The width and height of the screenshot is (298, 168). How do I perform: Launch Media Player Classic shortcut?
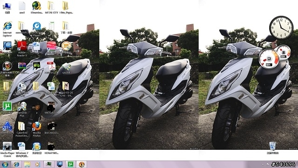tap(7, 147)
